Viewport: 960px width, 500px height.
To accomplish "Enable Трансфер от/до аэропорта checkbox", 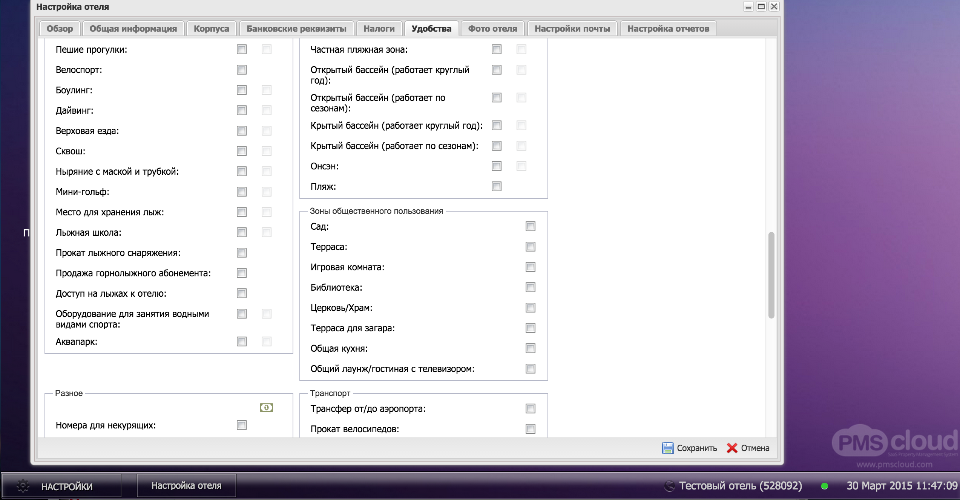I will click(530, 409).
